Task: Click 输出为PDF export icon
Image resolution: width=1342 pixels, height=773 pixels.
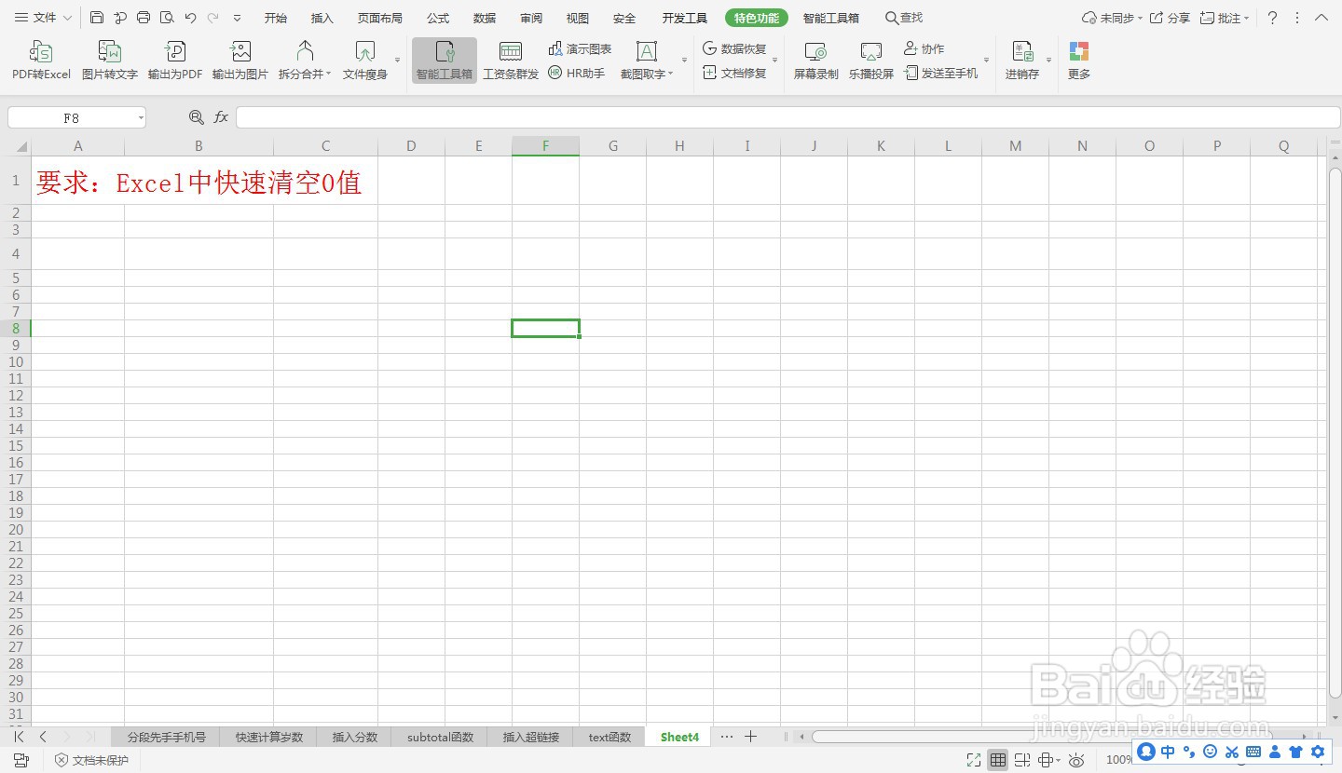Action: point(175,61)
